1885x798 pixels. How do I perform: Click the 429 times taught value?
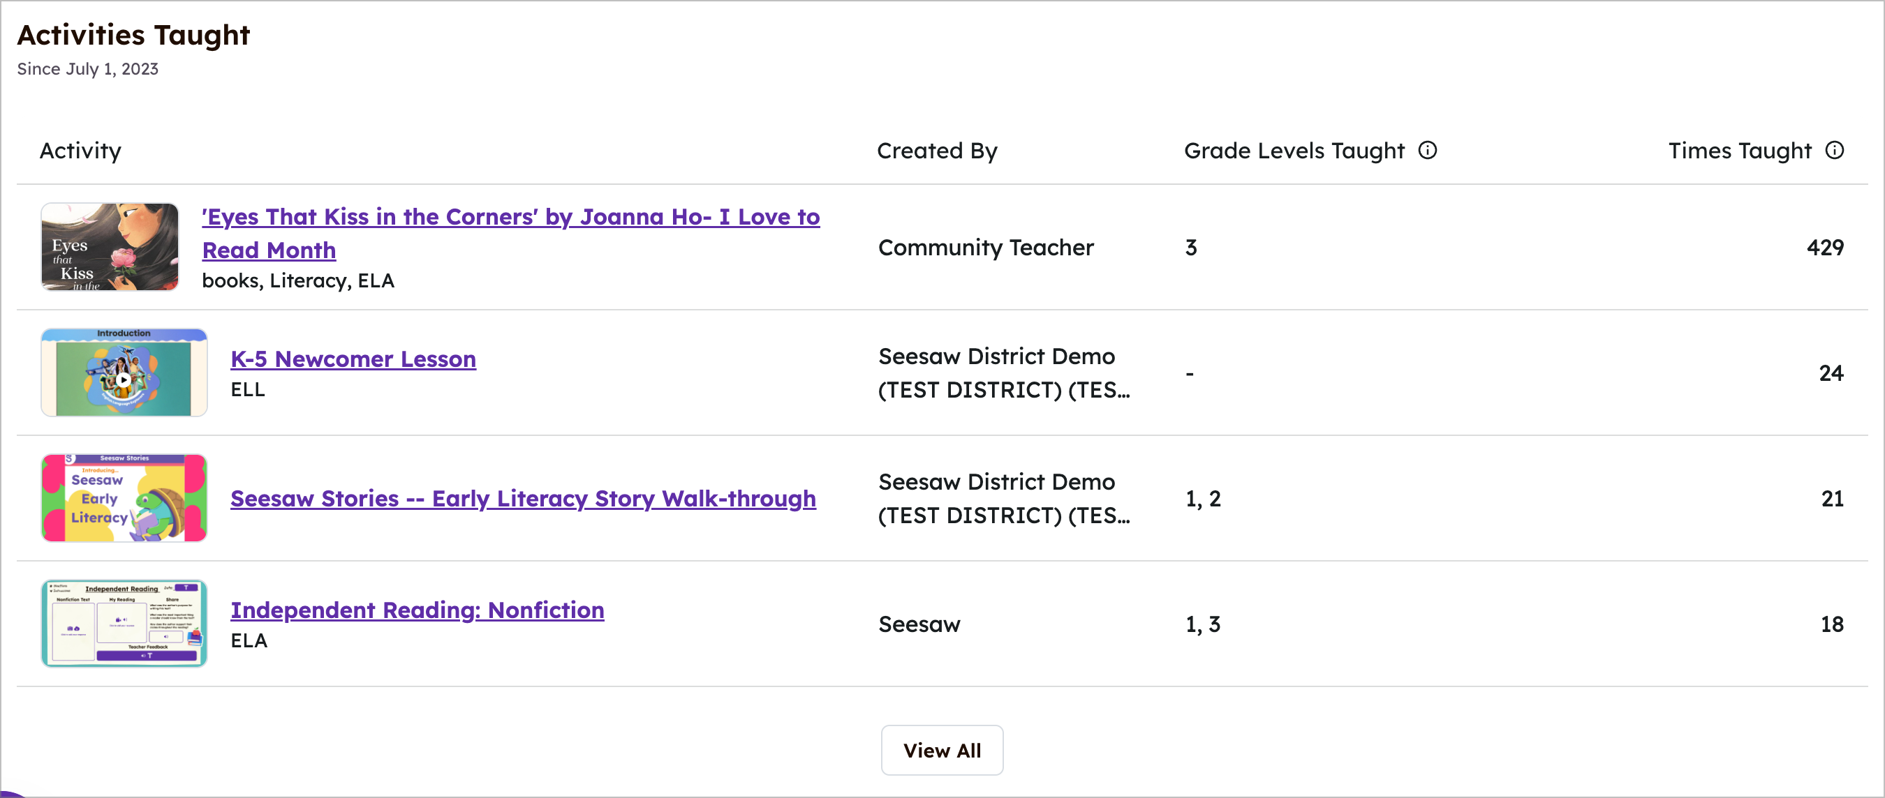(x=1825, y=248)
